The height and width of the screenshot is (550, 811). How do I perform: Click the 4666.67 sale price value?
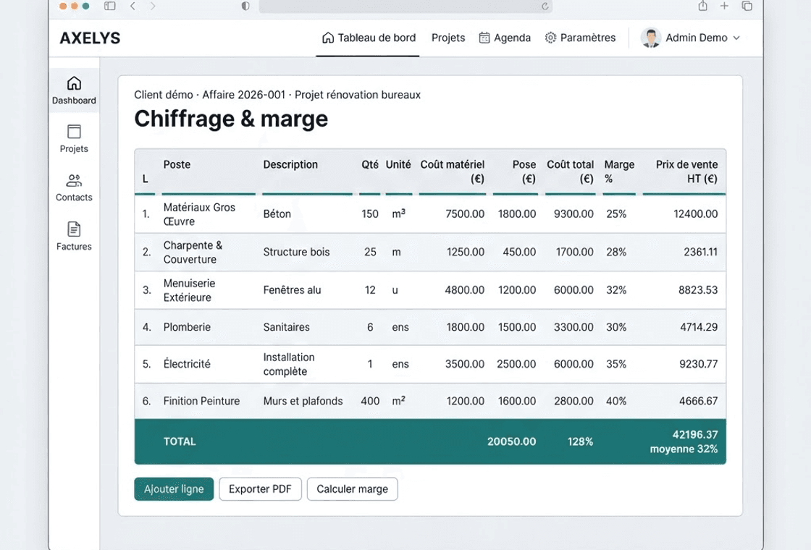[x=698, y=401]
